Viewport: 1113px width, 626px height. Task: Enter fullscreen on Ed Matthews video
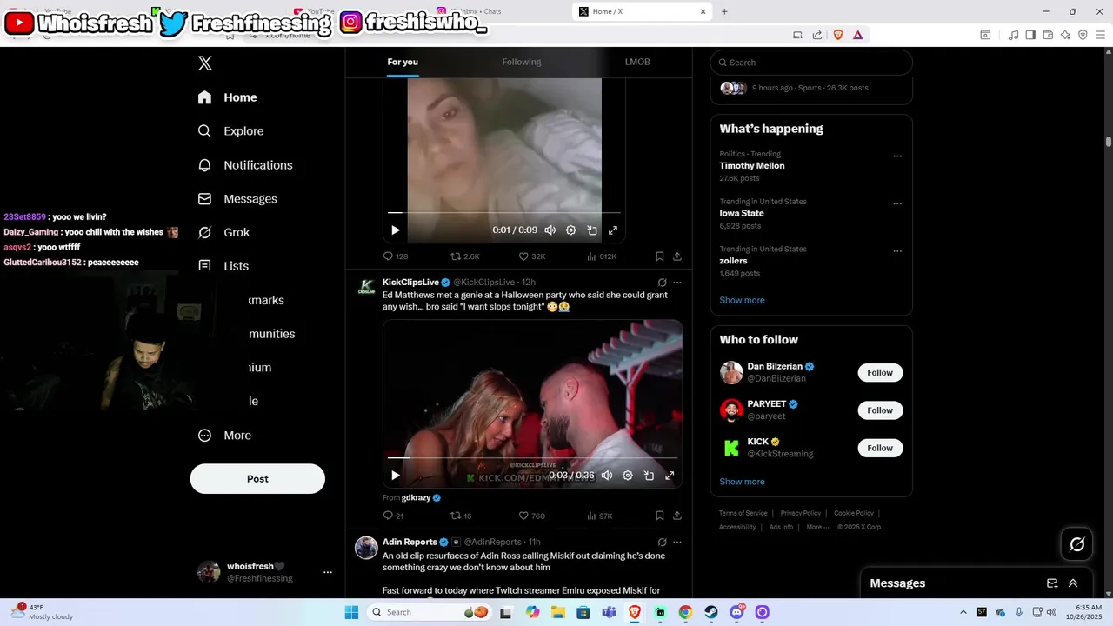pyautogui.click(x=670, y=476)
